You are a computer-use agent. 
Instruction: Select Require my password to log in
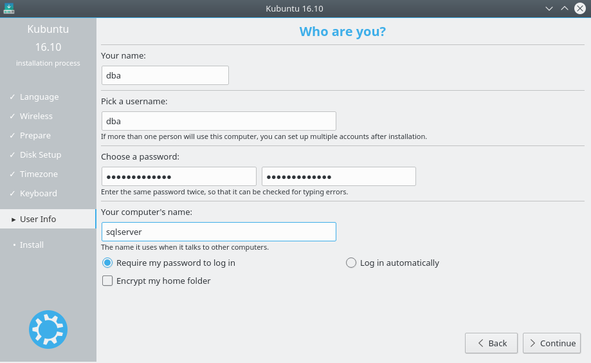click(x=168, y=263)
